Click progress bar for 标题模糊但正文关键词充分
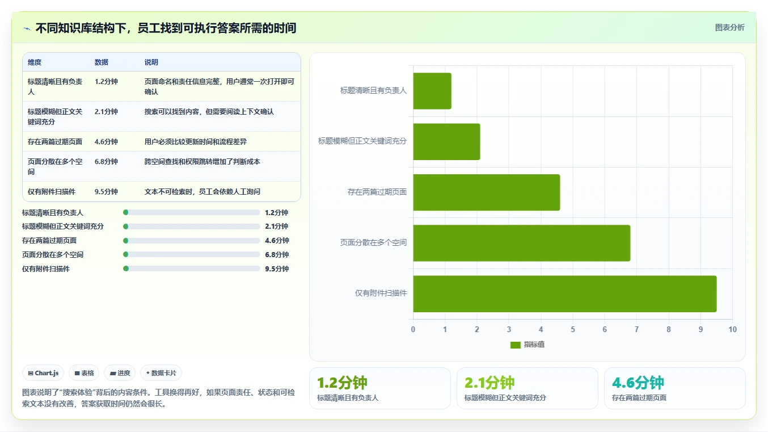 point(192,227)
